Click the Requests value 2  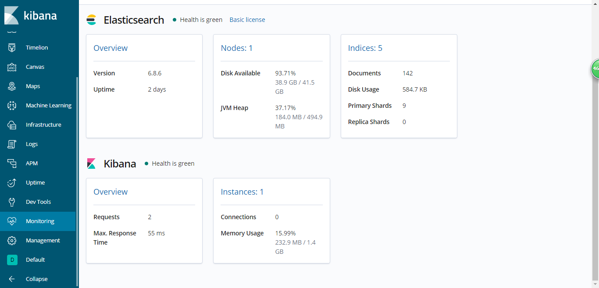[x=150, y=217]
